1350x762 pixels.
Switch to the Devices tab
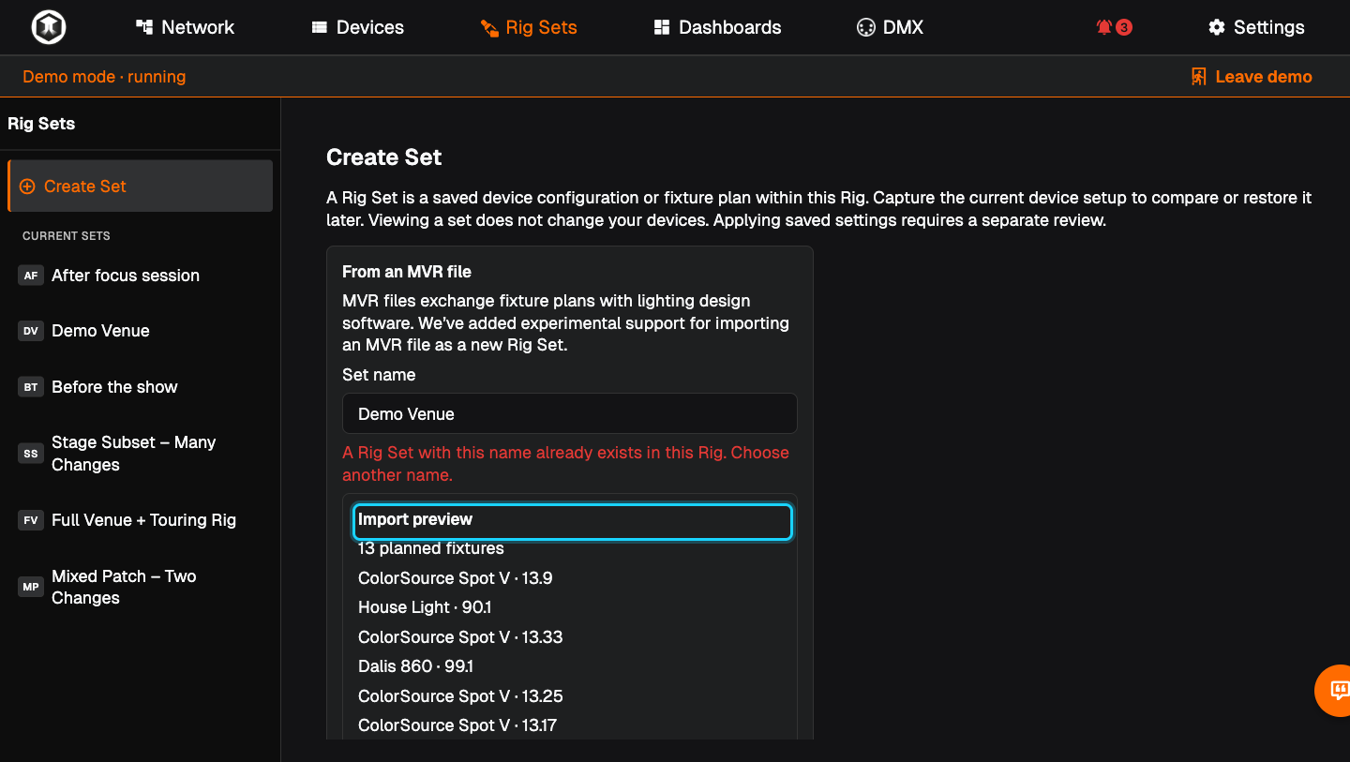point(358,27)
